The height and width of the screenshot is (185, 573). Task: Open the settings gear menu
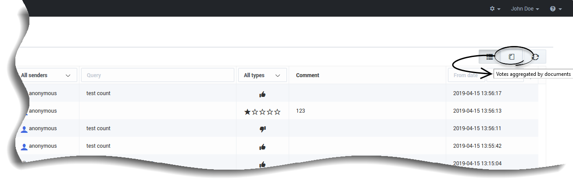(x=495, y=9)
